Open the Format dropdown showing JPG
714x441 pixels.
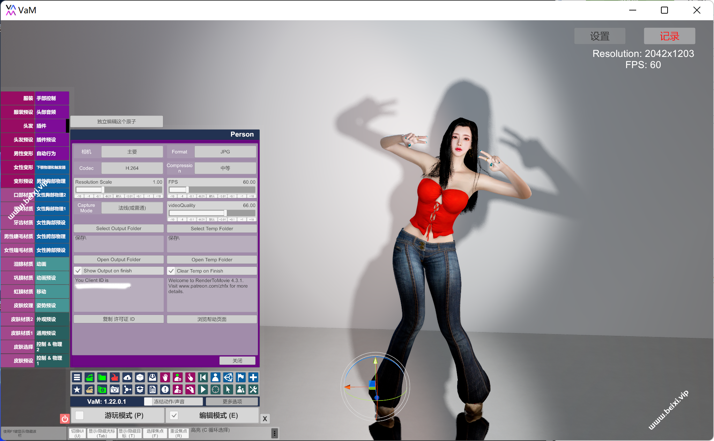pos(225,152)
